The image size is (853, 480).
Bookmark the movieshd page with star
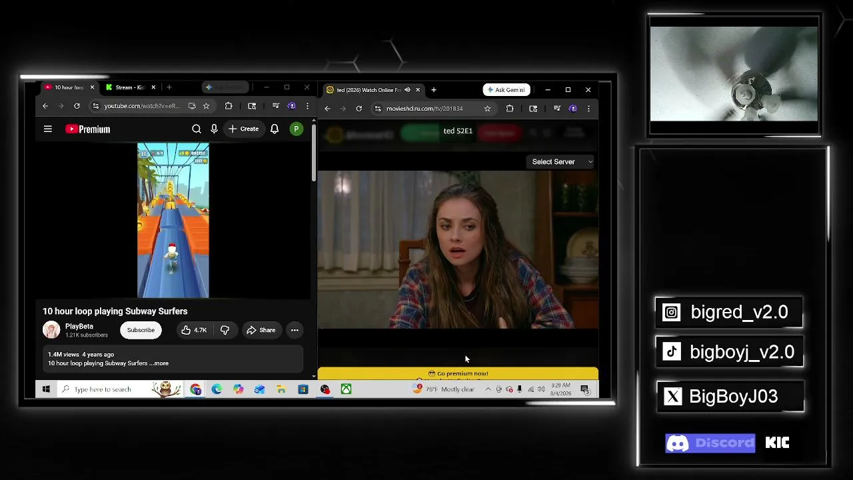[487, 109]
